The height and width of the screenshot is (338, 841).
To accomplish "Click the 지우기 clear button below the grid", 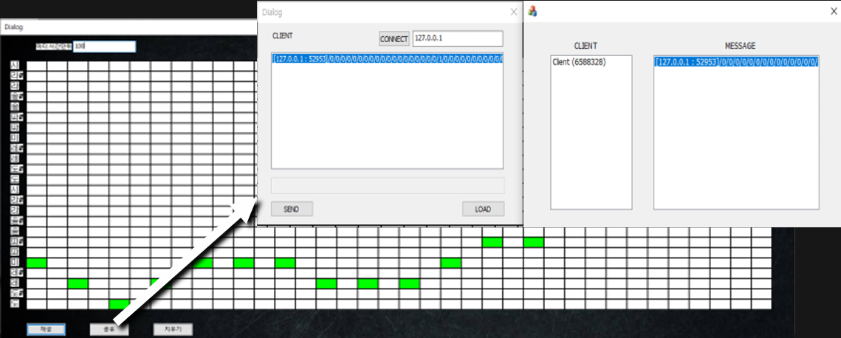I will pyautogui.click(x=172, y=329).
